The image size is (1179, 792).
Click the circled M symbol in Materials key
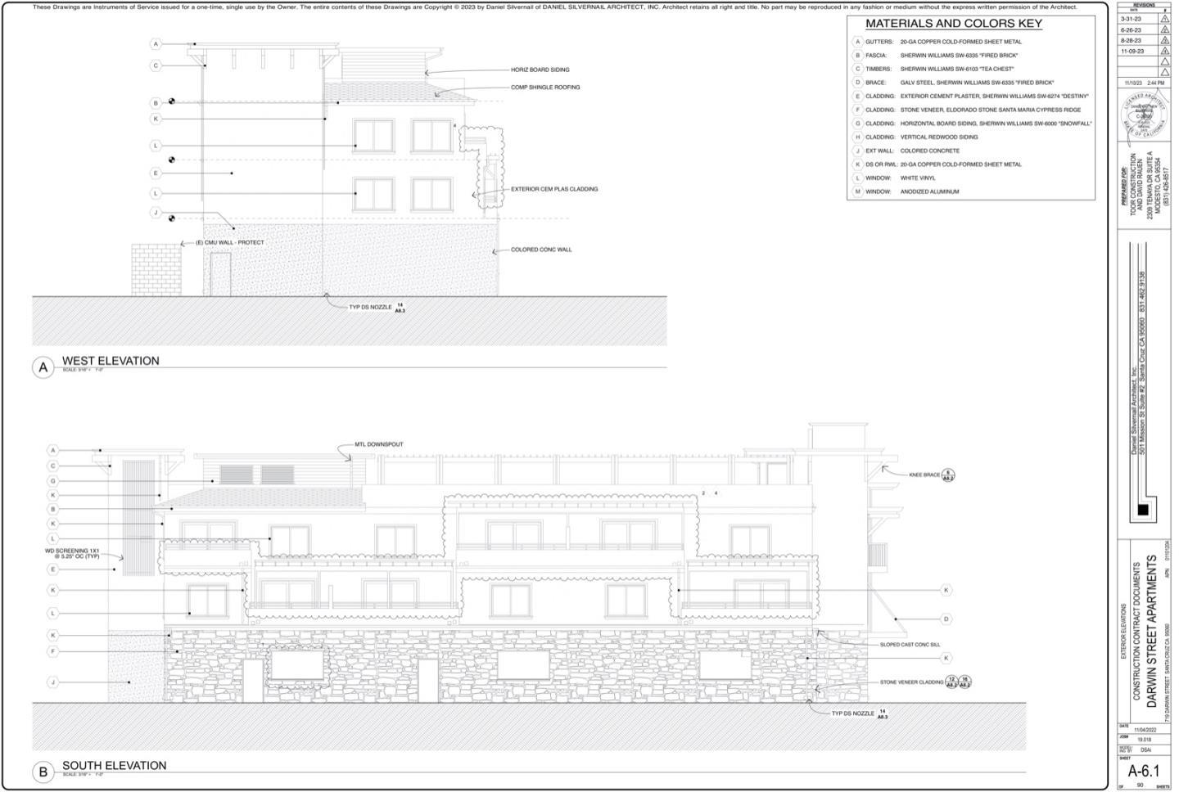click(x=857, y=191)
